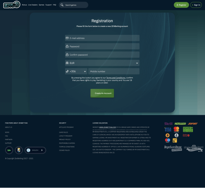
Task: Open the www.zenbetting.com license link
Action: coord(108,127)
